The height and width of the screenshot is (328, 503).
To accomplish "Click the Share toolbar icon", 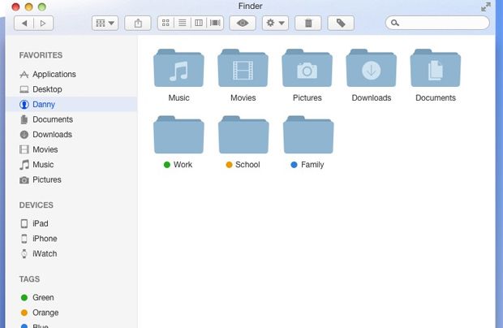I will click(x=138, y=23).
